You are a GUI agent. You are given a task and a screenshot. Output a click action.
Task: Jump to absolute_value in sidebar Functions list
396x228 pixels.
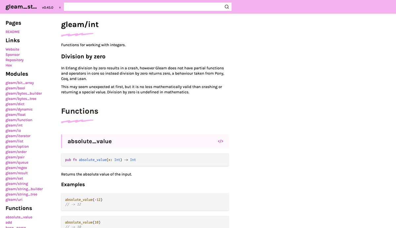tap(19, 217)
